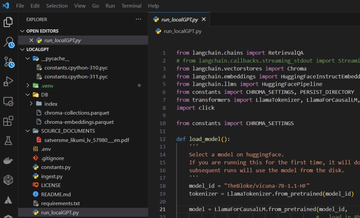Open constants.cpython-310.pyc file
Viewport: 360px width, 218px height.
pyautogui.click(x=76, y=68)
